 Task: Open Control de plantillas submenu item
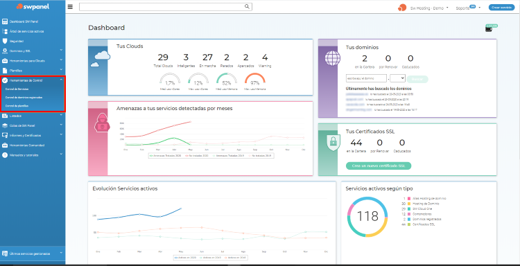click(17, 106)
